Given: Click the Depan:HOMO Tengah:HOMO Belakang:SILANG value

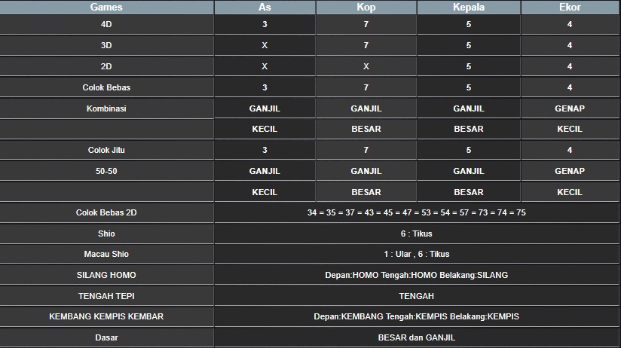Looking at the screenshot, I should tap(417, 275).
